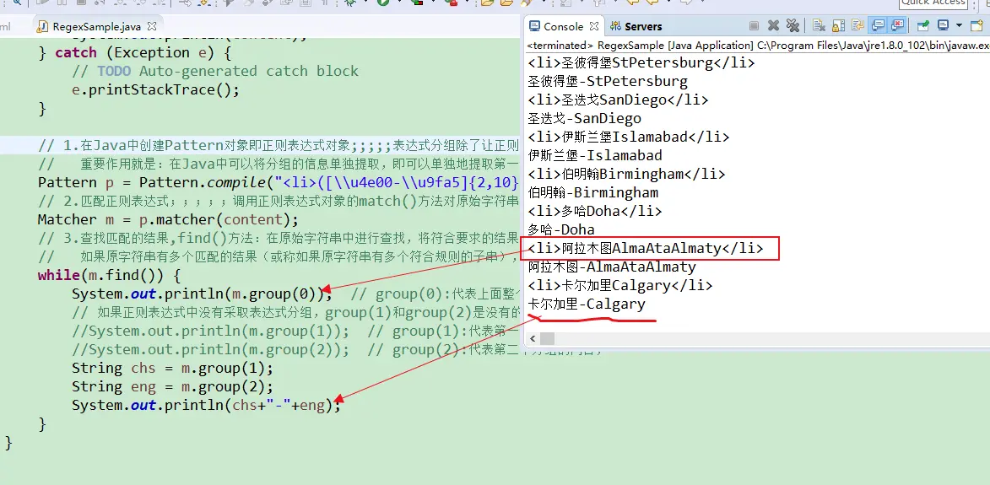Click the terminated RegexSample launch description
Viewport: 990px width, 485px height.
pyautogui.click(x=758, y=46)
